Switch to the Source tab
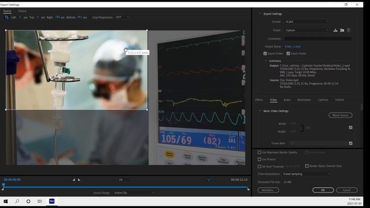370x208 pixels. tap(7, 11)
